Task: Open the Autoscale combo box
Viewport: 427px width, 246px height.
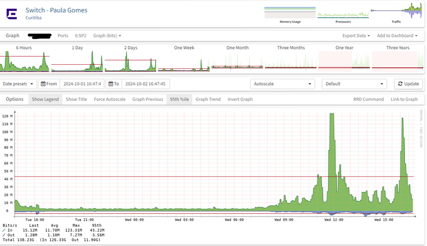Action: tap(283, 84)
